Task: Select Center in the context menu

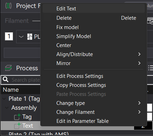Action: tap(94, 45)
